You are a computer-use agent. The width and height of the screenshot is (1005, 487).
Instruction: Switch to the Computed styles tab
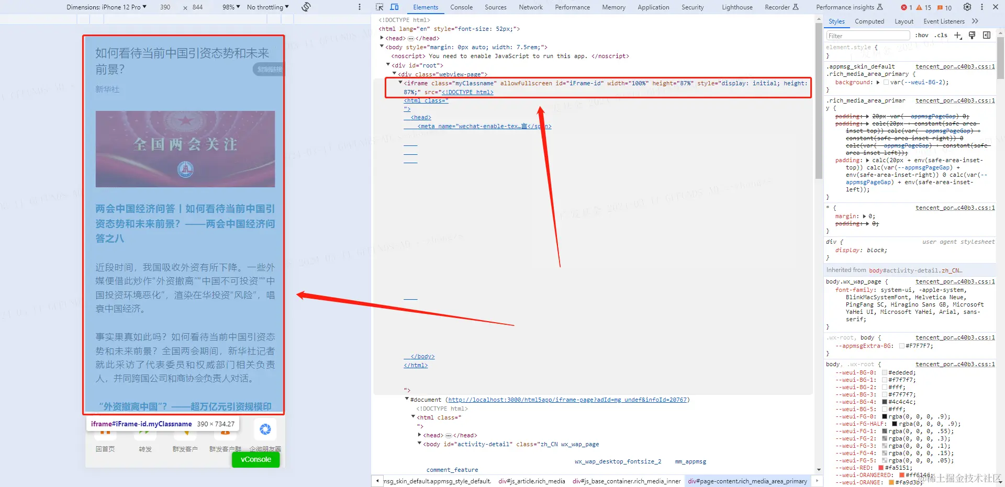[x=869, y=21]
